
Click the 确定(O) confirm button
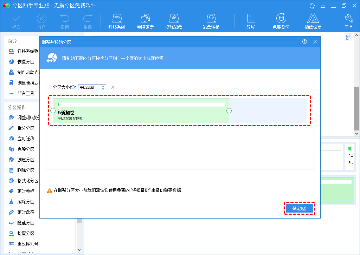click(300, 208)
